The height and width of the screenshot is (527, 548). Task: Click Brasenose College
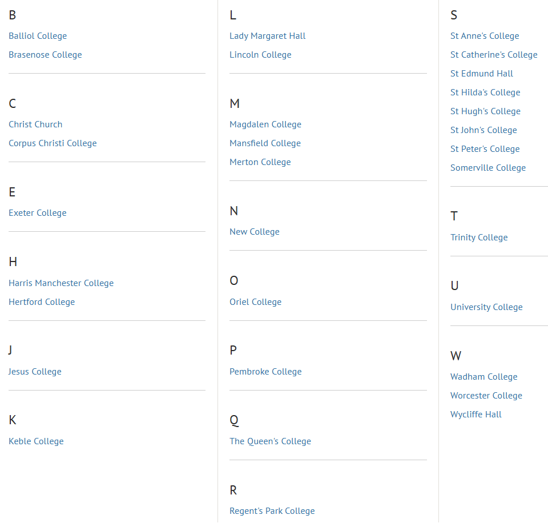coord(45,55)
